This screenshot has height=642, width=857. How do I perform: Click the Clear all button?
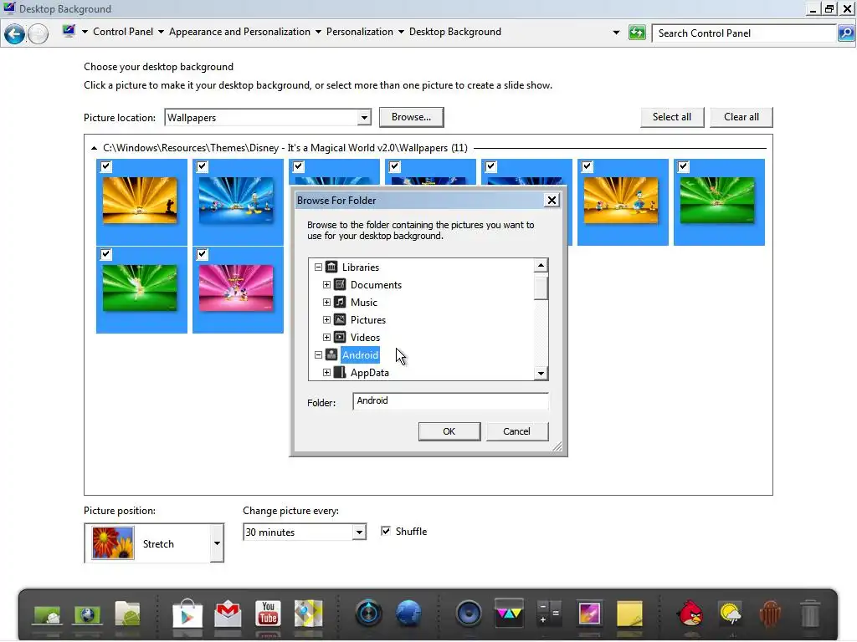[x=742, y=117]
